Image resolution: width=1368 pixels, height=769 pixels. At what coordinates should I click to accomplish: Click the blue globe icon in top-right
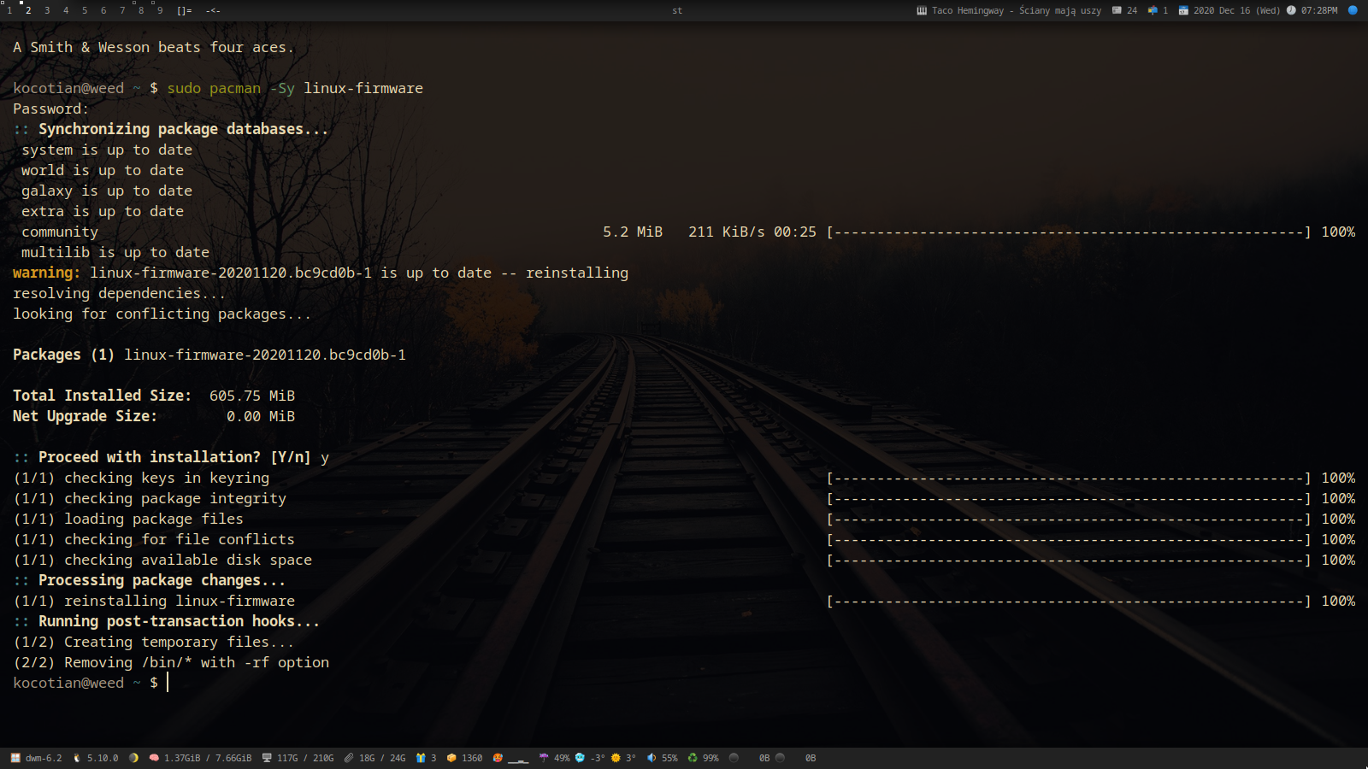coord(1353,10)
